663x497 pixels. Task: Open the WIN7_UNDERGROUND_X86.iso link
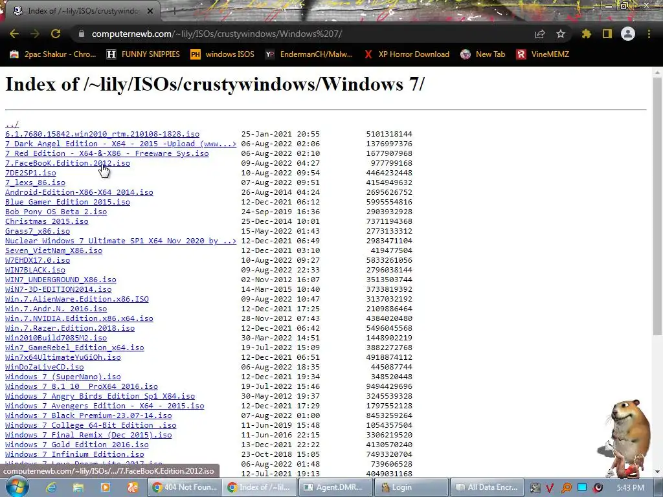[x=60, y=280]
